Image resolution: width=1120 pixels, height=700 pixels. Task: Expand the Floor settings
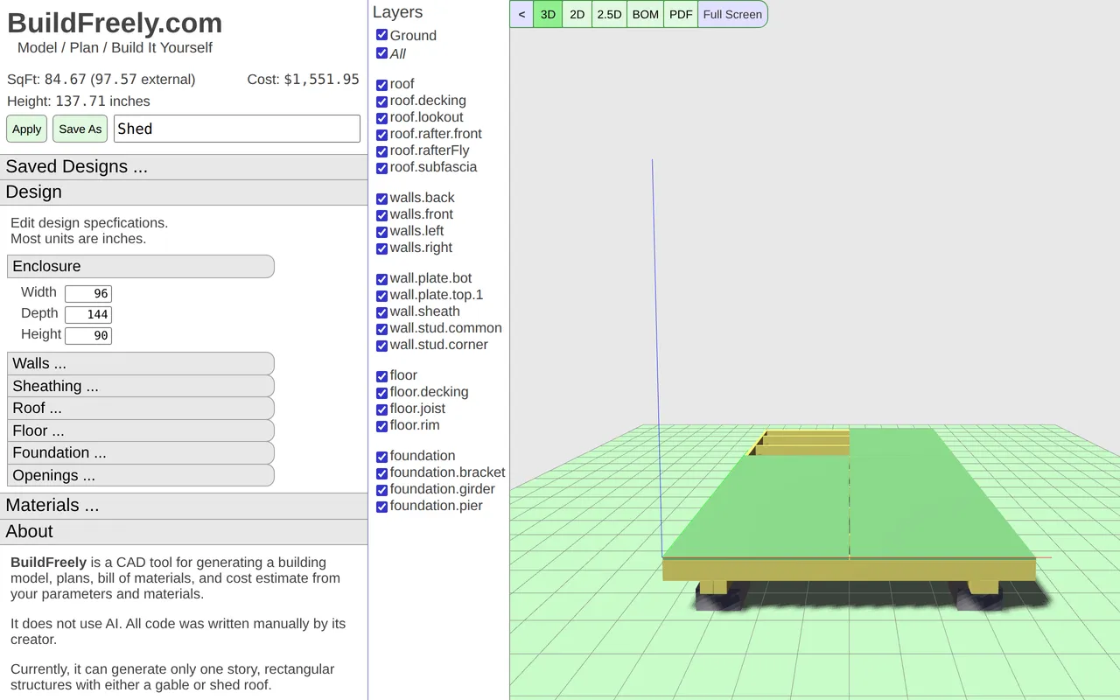pos(141,430)
